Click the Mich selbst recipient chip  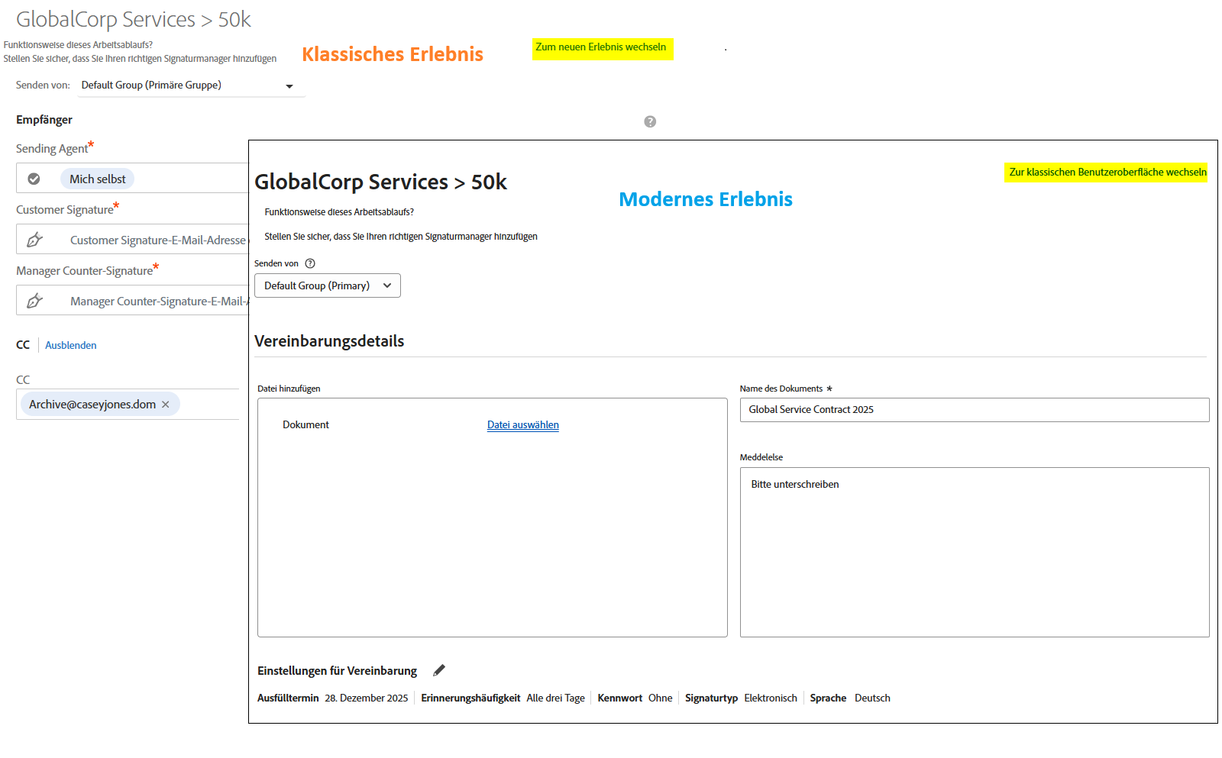coord(98,179)
